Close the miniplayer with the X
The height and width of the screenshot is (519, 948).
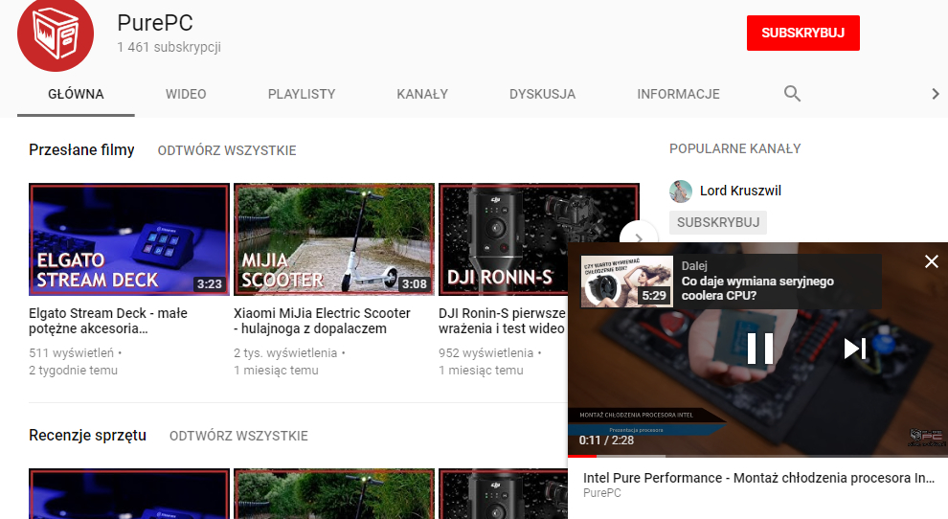point(931,261)
